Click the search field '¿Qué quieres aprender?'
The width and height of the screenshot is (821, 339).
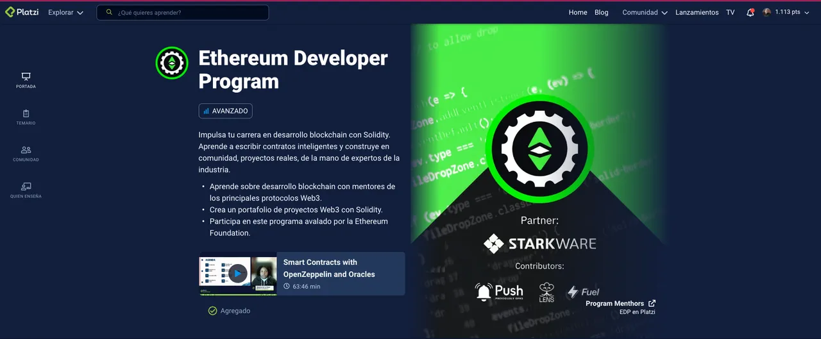click(x=183, y=12)
